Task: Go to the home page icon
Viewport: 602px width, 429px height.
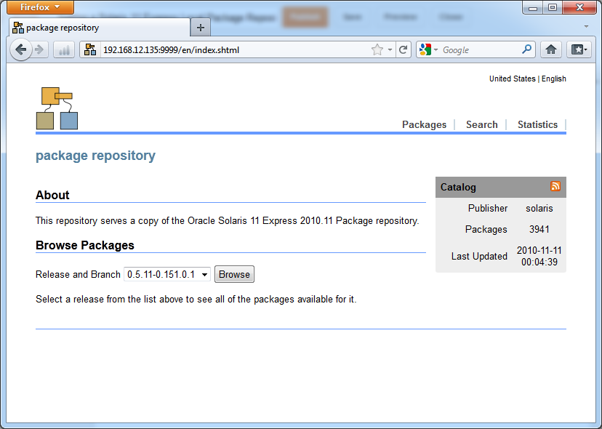Action: pyautogui.click(x=551, y=49)
